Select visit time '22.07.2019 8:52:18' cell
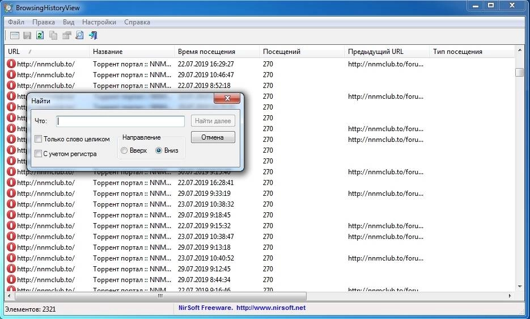 (204, 85)
